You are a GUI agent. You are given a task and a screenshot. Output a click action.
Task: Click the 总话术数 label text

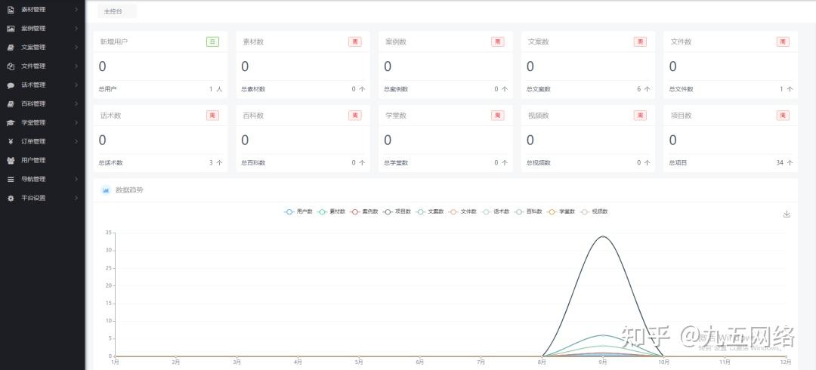tap(110, 163)
